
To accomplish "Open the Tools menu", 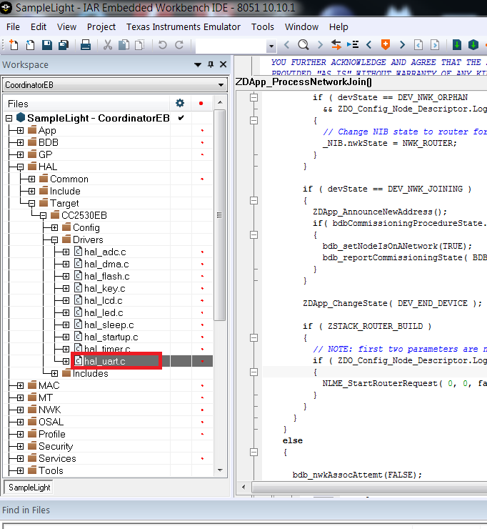I will 263,27.
